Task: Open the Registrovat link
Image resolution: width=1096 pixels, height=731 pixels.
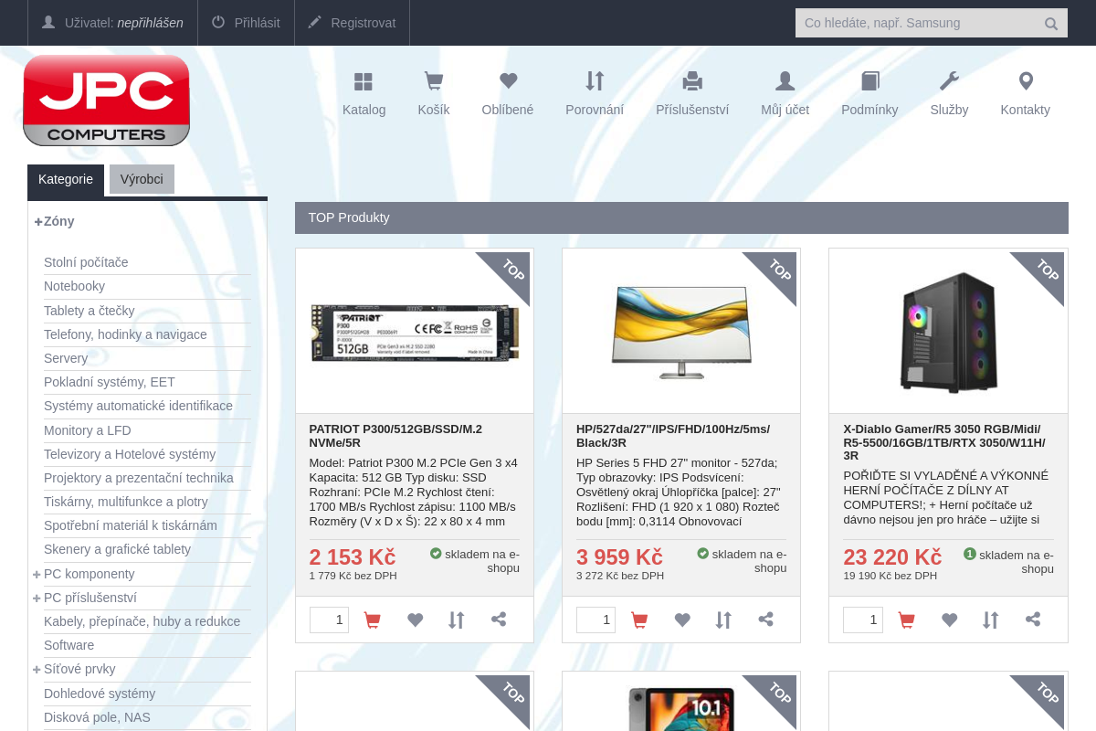Action: pyautogui.click(x=352, y=23)
